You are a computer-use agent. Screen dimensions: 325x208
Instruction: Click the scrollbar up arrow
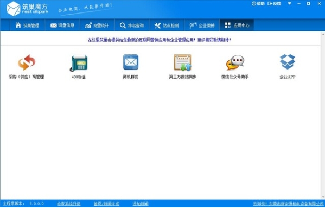(x=323, y=34)
